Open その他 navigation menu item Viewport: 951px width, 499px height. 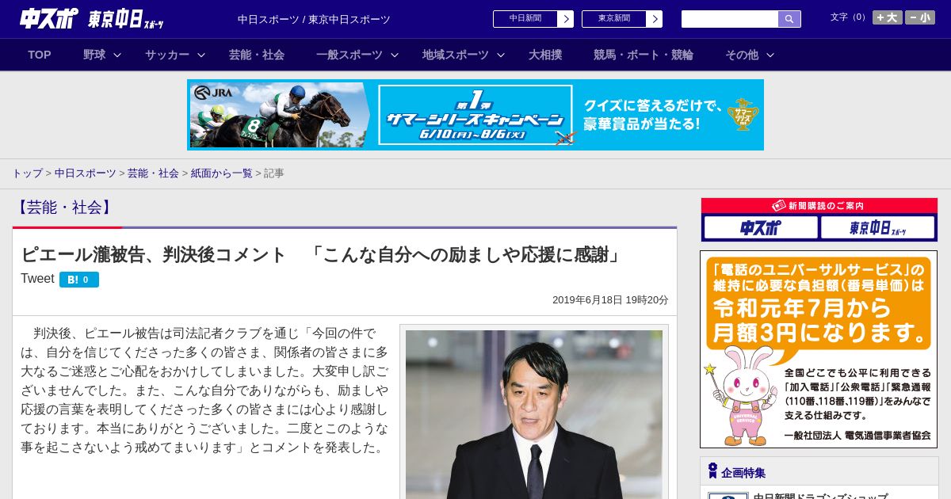[742, 55]
